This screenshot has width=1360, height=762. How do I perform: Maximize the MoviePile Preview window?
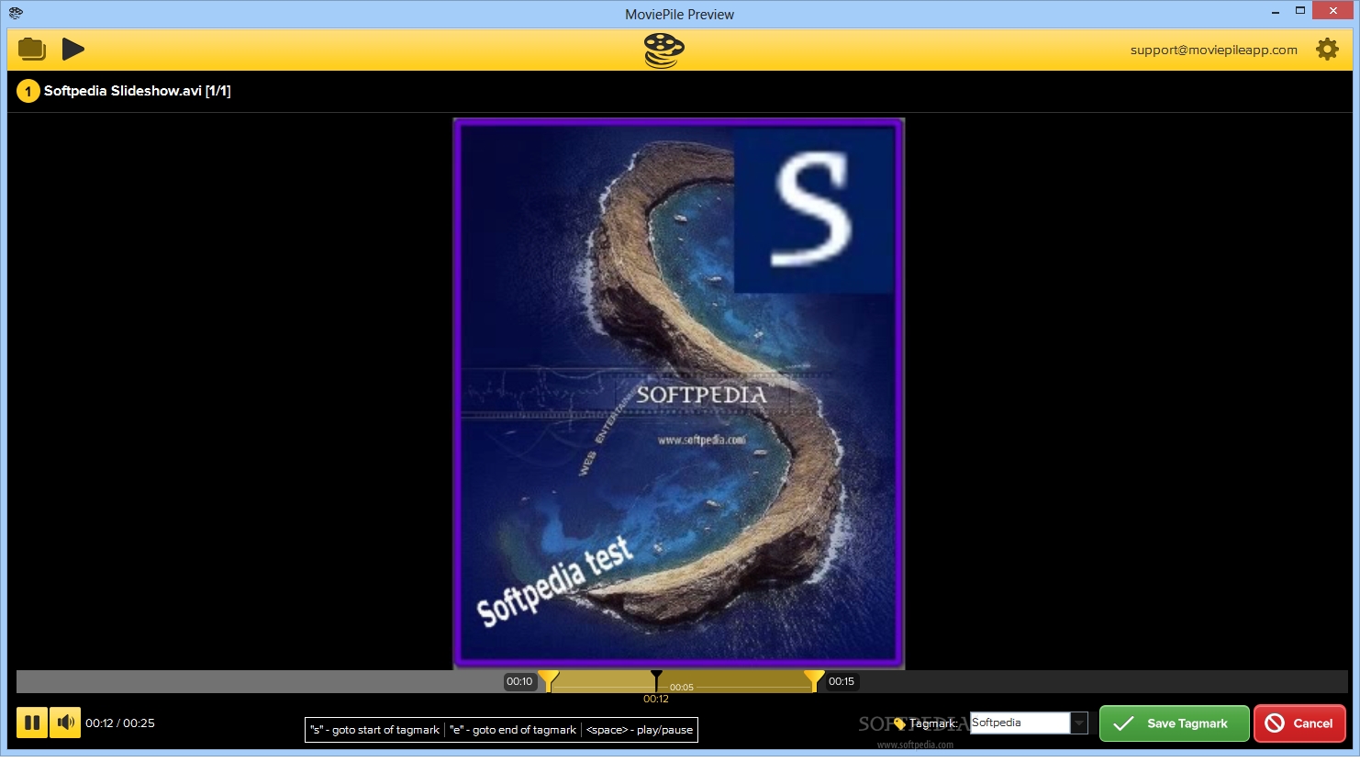click(1300, 11)
